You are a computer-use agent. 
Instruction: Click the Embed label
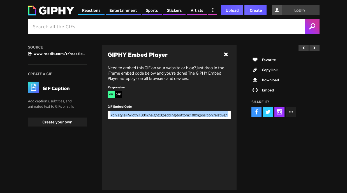[x=268, y=90]
